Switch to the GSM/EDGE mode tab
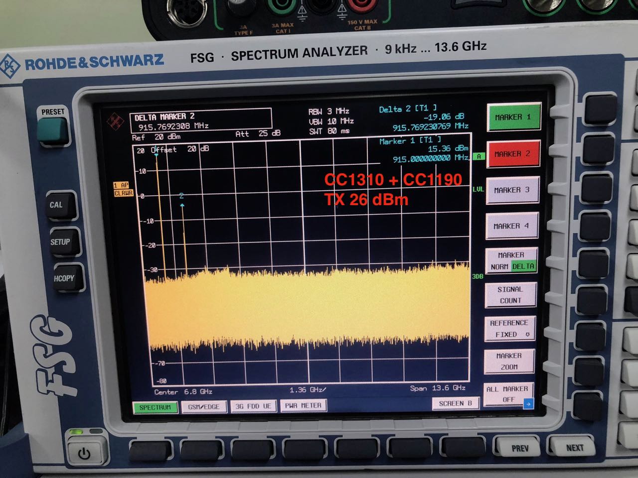The width and height of the screenshot is (638, 478). point(203,407)
